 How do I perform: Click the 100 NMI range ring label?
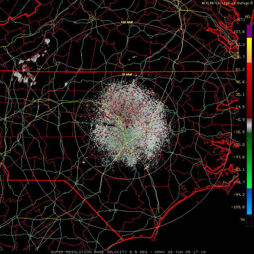127,22
